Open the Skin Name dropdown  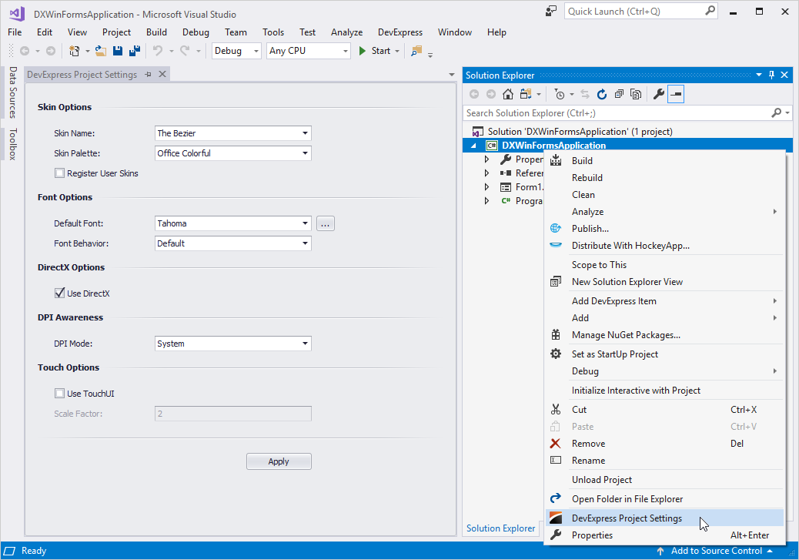coord(306,133)
